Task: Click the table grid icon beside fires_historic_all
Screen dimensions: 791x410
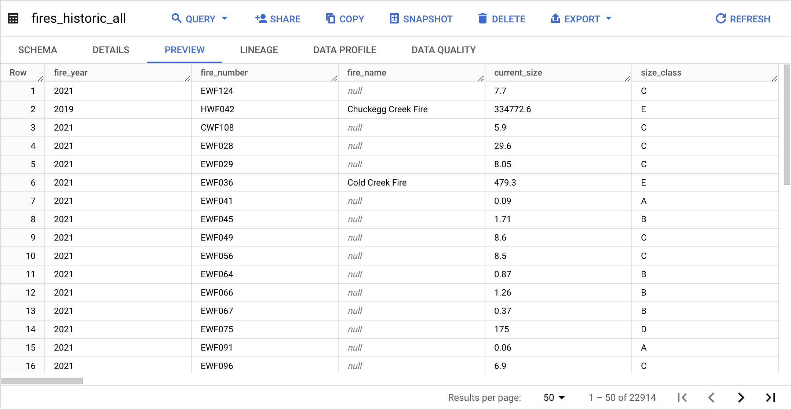Action: 13,18
